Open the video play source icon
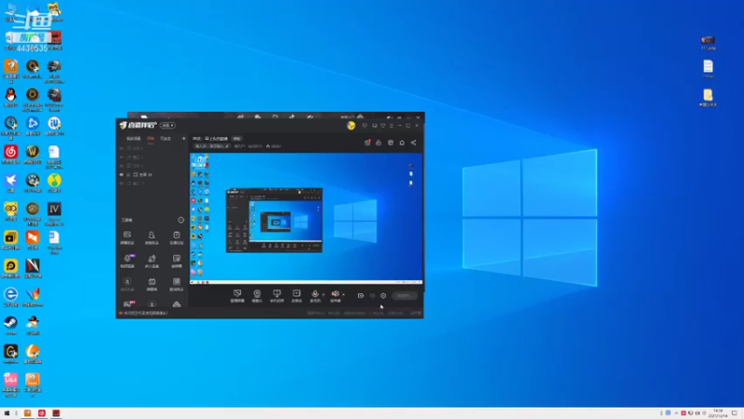The width and height of the screenshot is (744, 419). tap(297, 295)
